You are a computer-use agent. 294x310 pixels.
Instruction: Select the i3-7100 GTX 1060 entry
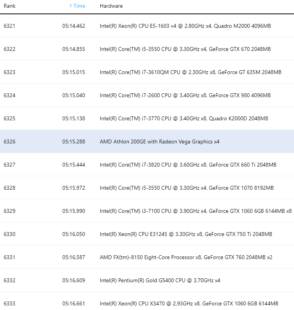point(196,211)
